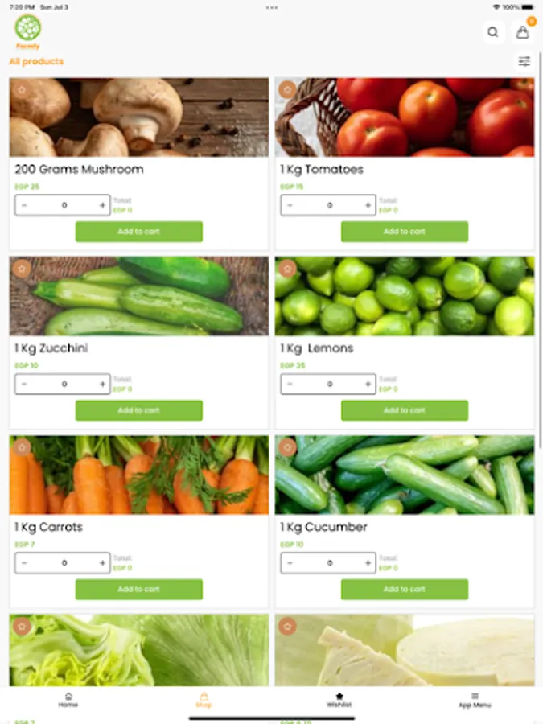
Task: Toggle wishlist star on Zucchini image
Action: tap(22, 268)
